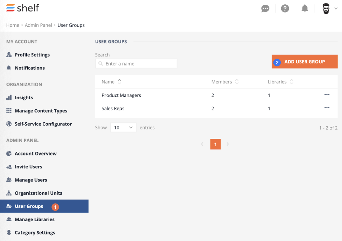Click the User Groups sidebar icon
342x241 pixels.
pyautogui.click(x=9, y=206)
